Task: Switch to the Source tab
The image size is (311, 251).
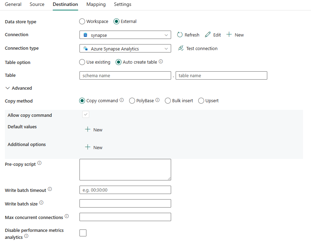Action: coord(37,5)
